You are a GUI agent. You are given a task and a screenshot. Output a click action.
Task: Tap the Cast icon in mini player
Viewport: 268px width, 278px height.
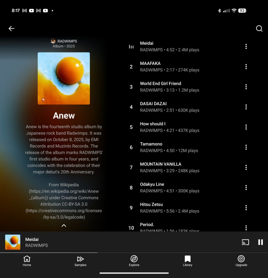pos(245,242)
